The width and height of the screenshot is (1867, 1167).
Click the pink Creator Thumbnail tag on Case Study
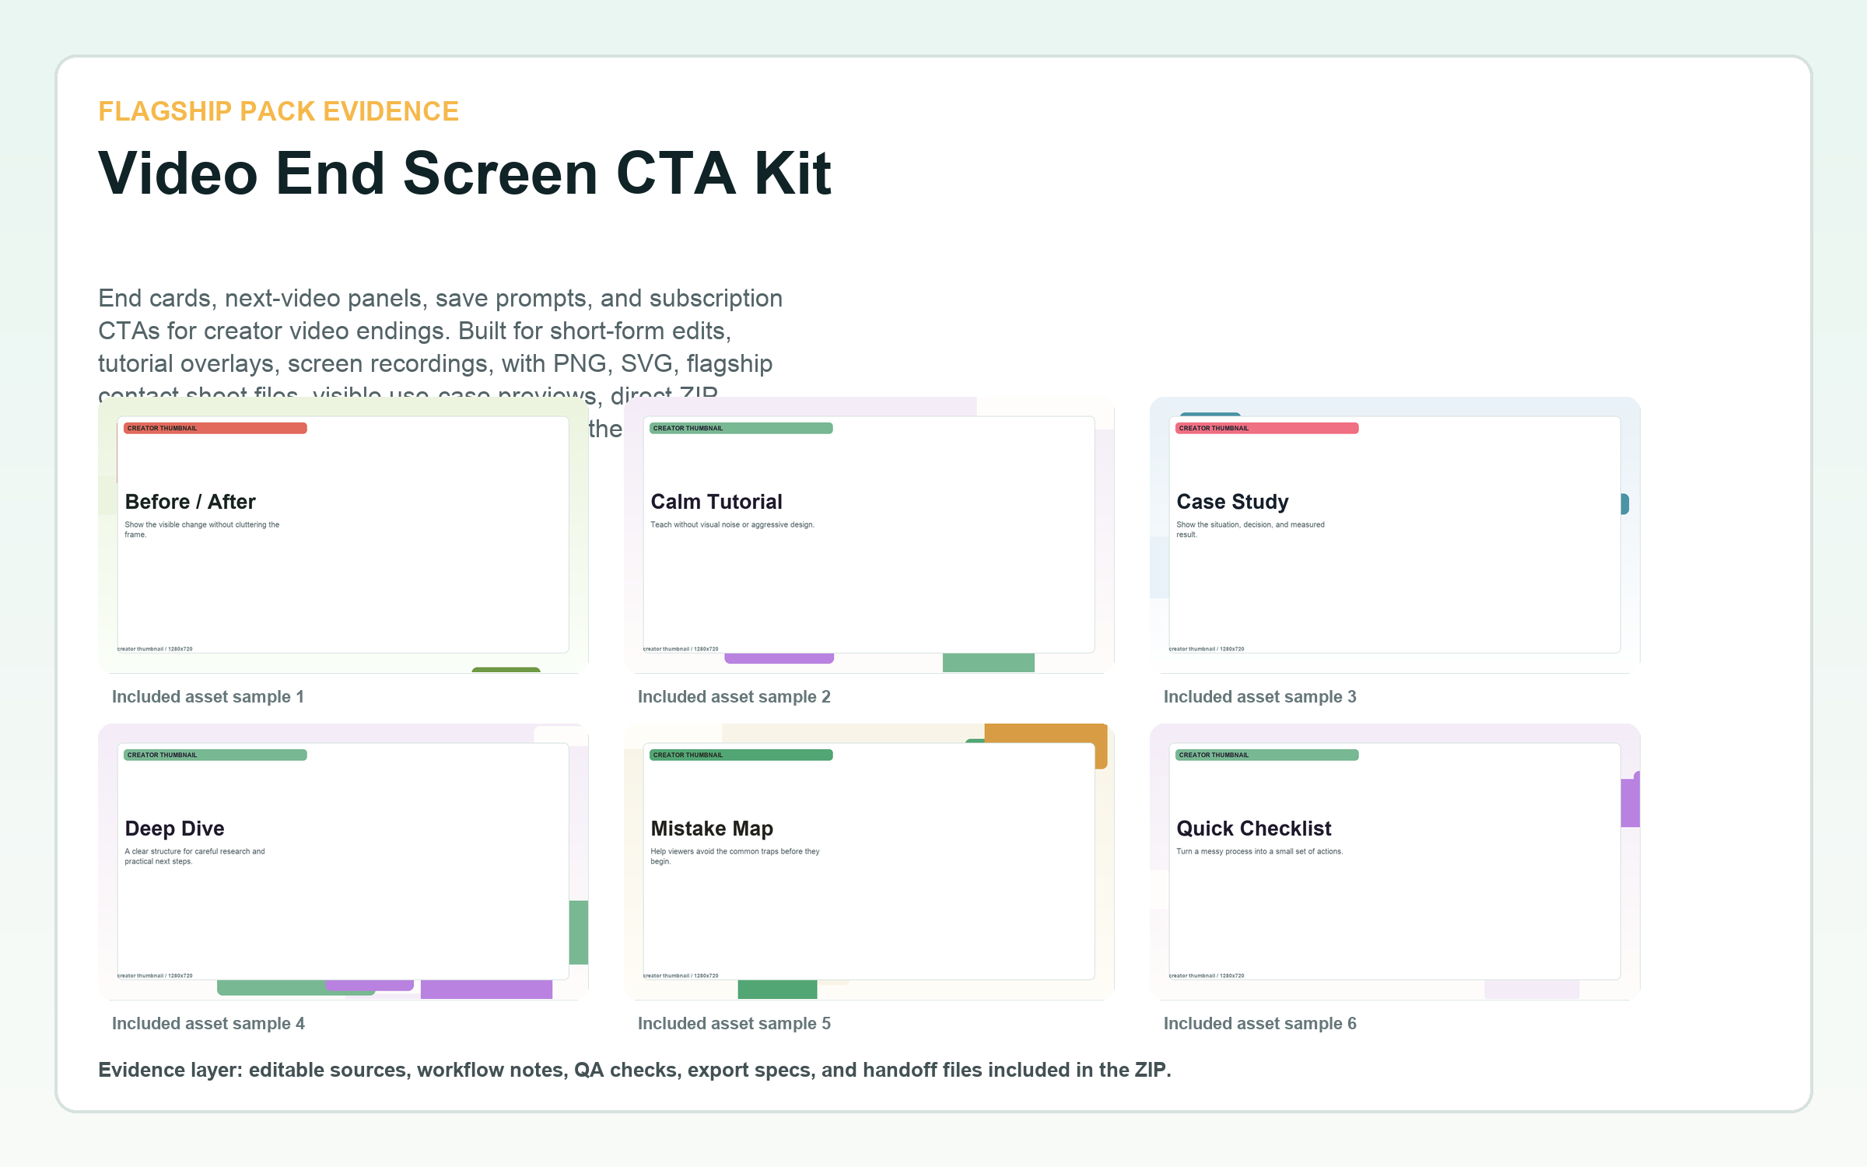point(1267,428)
